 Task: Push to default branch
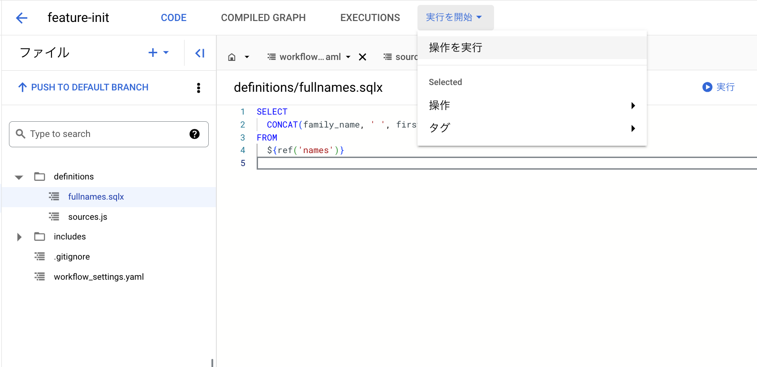click(83, 87)
